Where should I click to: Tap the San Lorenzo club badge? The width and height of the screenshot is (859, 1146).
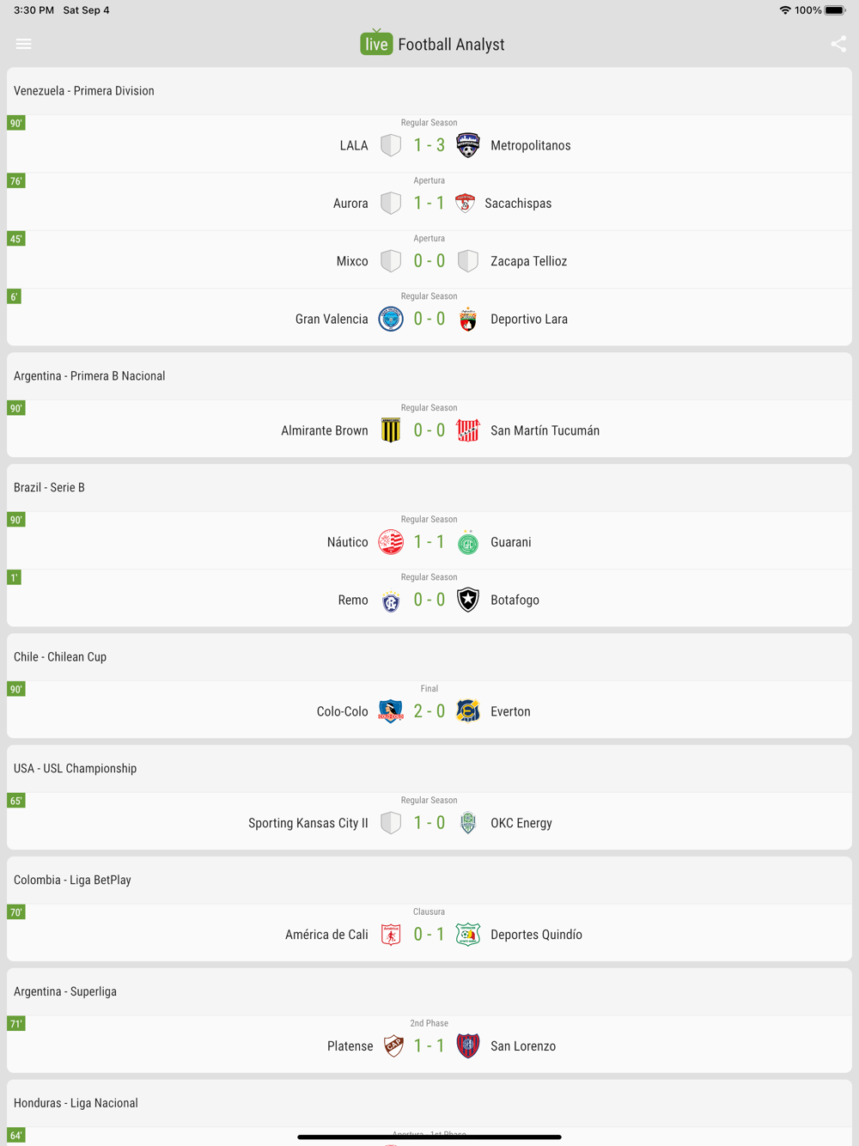pyautogui.click(x=468, y=1046)
